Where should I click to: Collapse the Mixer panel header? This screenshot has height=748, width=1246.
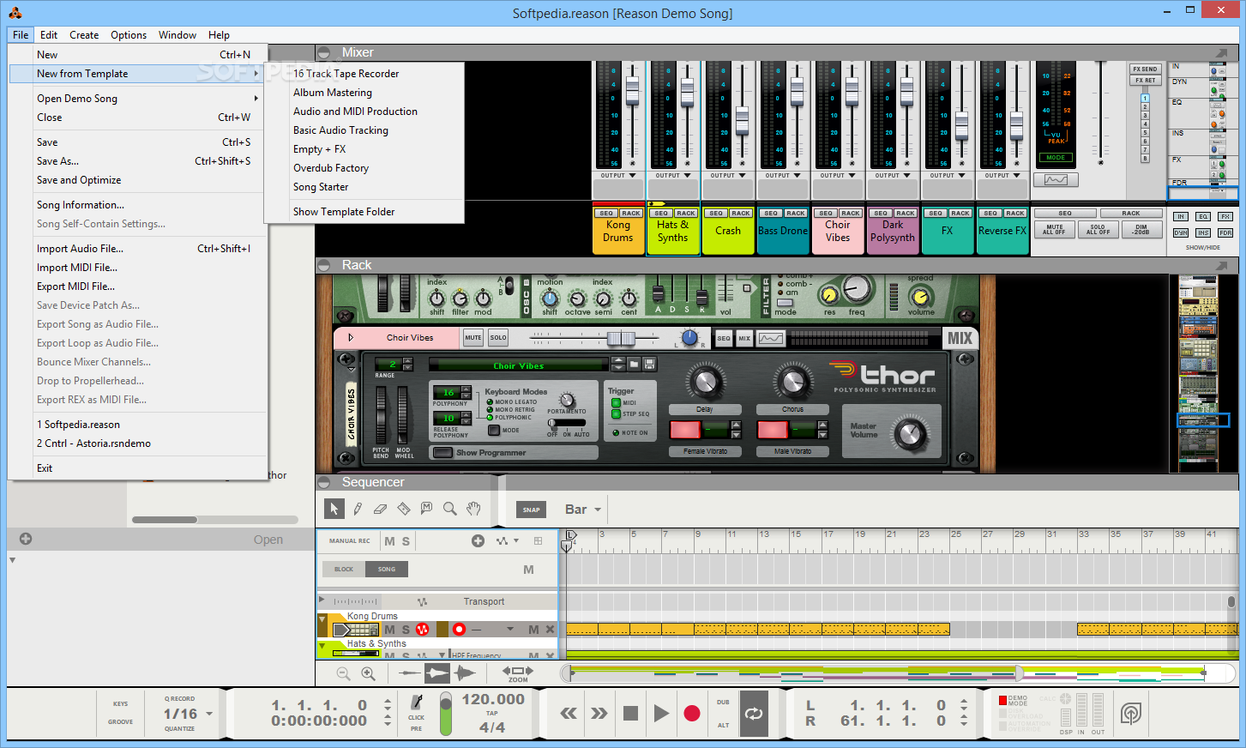click(x=325, y=52)
